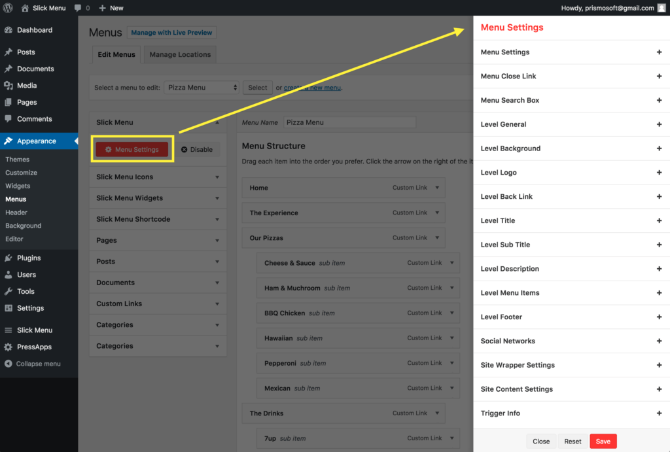Click the PressApps icon in the sidebar
The height and width of the screenshot is (452, 670).
click(9, 347)
